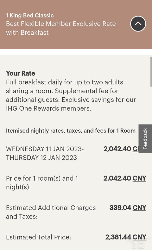Click the 339.04 additional charges amount
Image resolution: width=152 pixels, height=250 pixels.
(120, 208)
